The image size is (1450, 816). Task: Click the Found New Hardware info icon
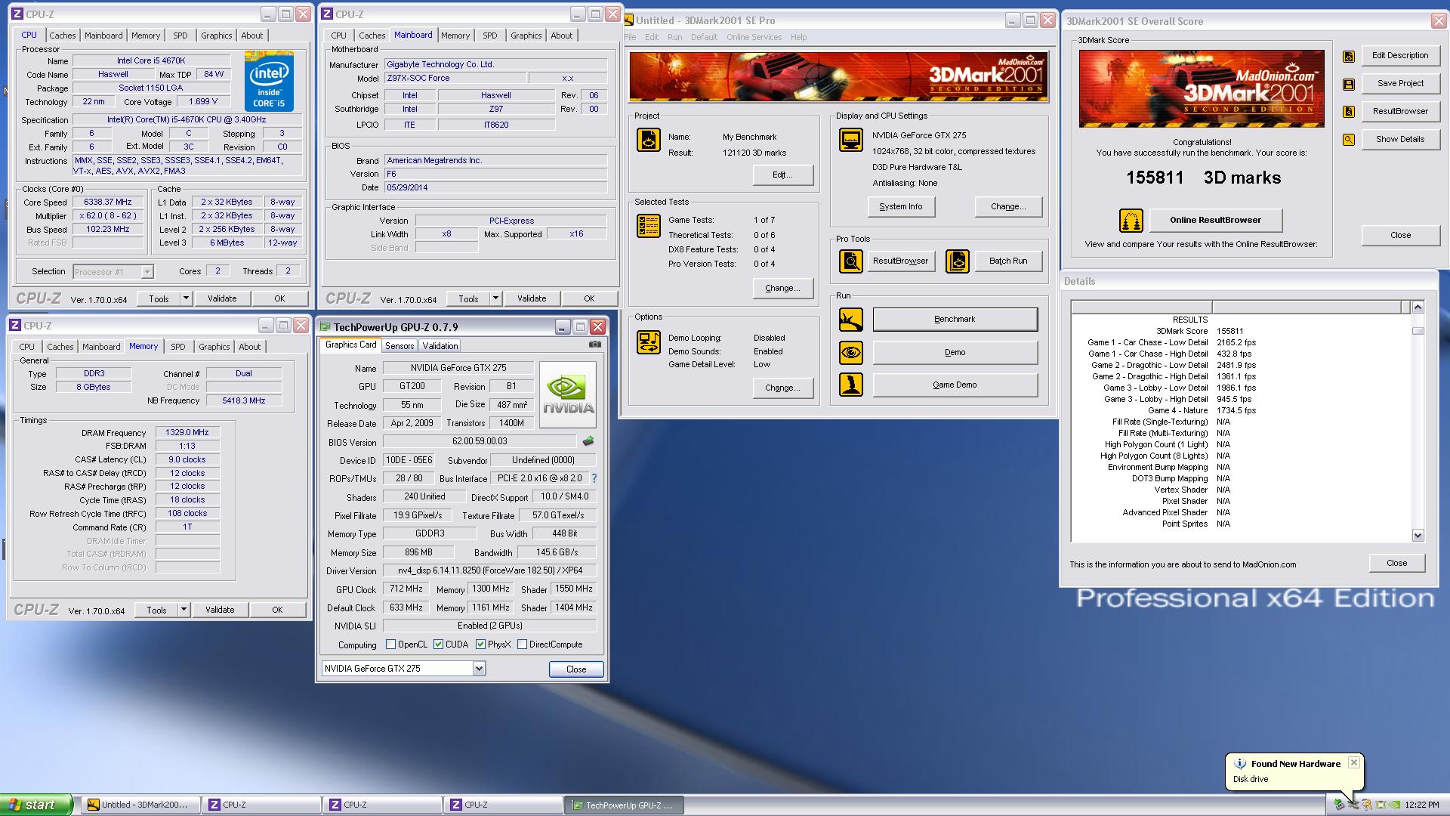[x=1240, y=764]
